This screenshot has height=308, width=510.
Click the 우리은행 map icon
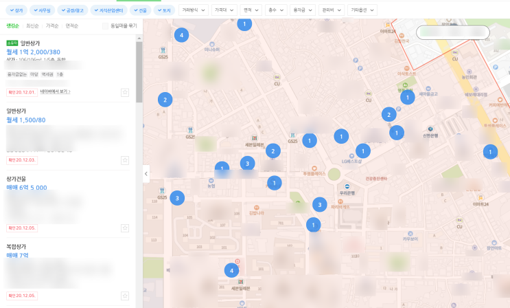[x=347, y=186]
